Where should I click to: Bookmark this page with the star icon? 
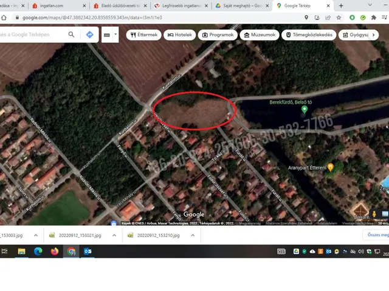[339, 18]
